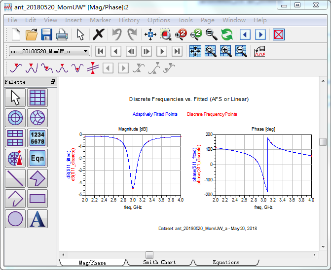Screen dimensions: 331x270
Task: Fit view to all plots icon
Action: pos(195,51)
